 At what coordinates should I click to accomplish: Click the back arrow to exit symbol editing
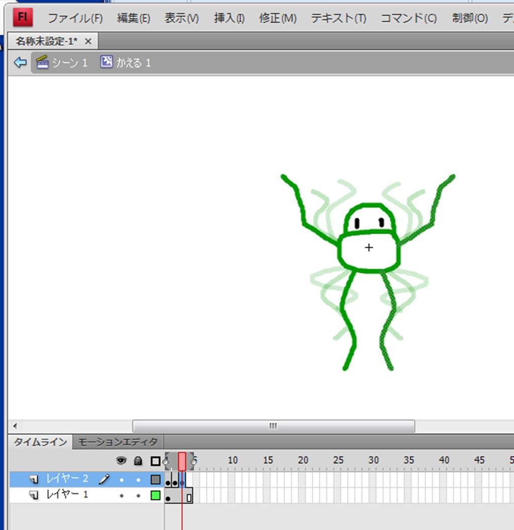(x=20, y=62)
